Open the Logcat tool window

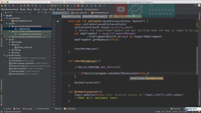(28, 109)
